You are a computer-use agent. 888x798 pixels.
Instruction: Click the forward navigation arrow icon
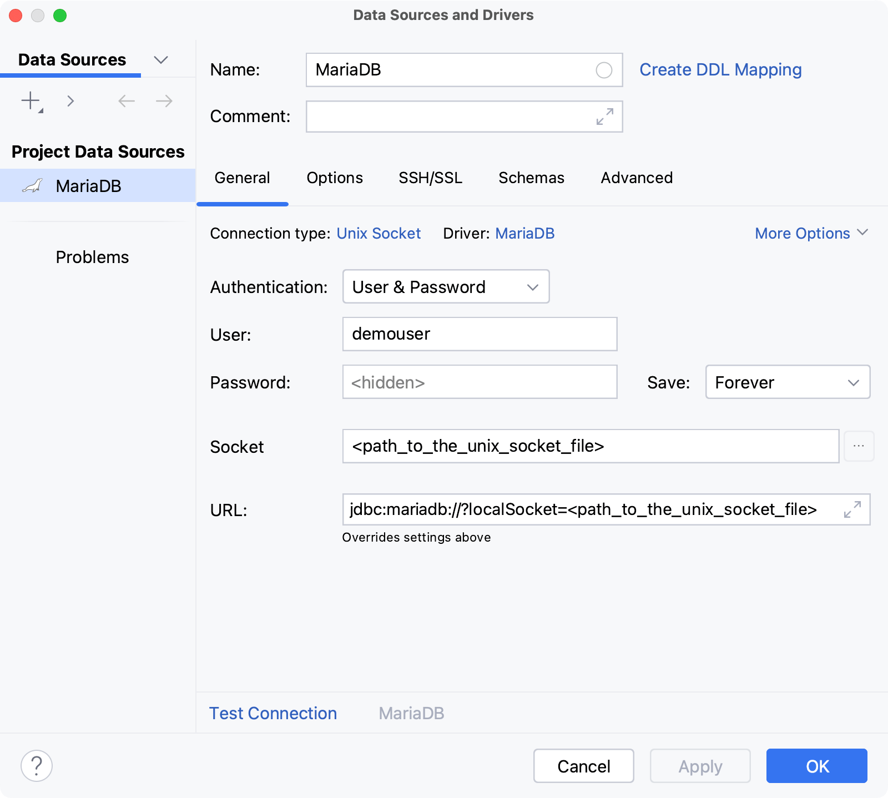163,101
